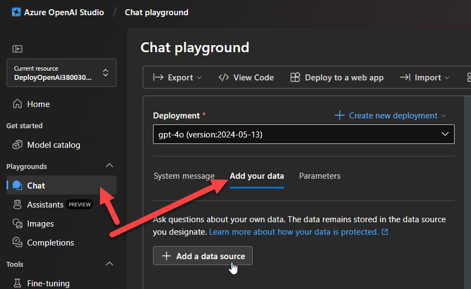Click the View Code brackets icon
The width and height of the screenshot is (471, 289).
click(224, 77)
